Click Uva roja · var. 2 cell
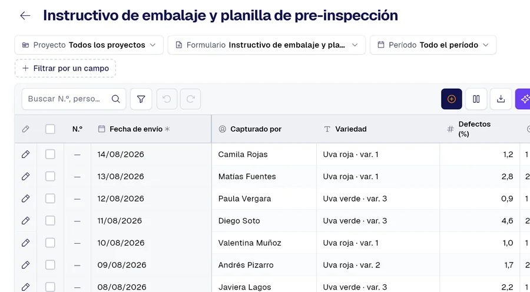530x292 pixels. [x=378, y=265]
